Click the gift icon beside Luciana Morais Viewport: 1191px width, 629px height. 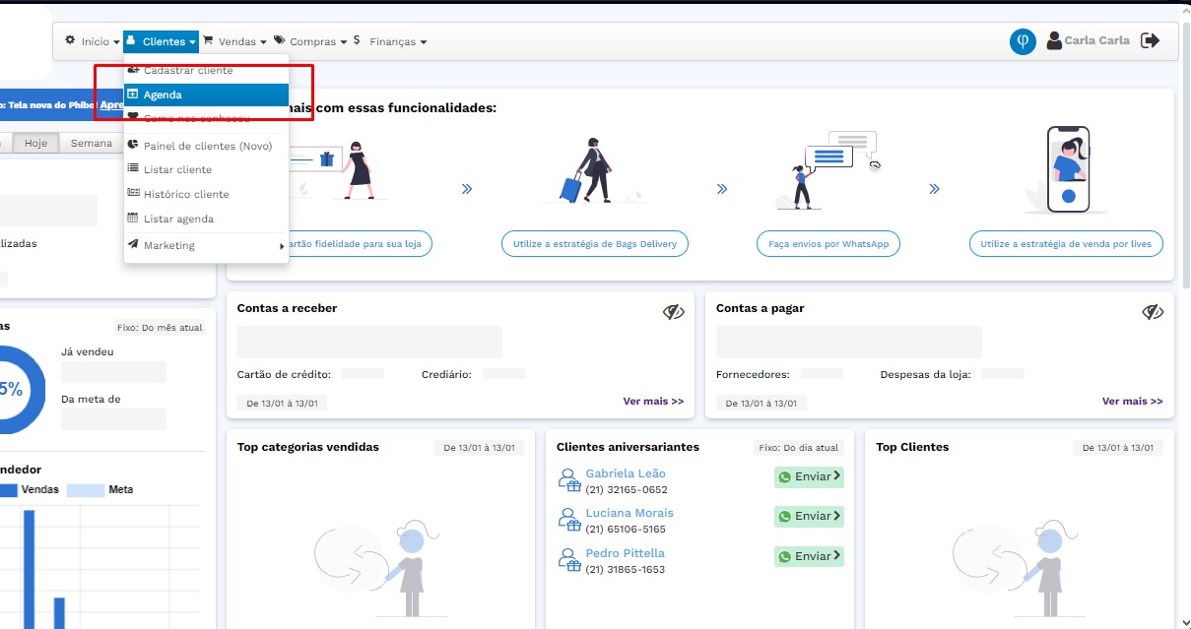point(569,520)
